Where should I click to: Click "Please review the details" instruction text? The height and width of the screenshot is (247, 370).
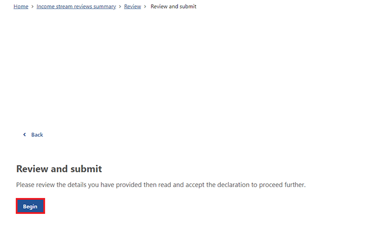coord(51,185)
